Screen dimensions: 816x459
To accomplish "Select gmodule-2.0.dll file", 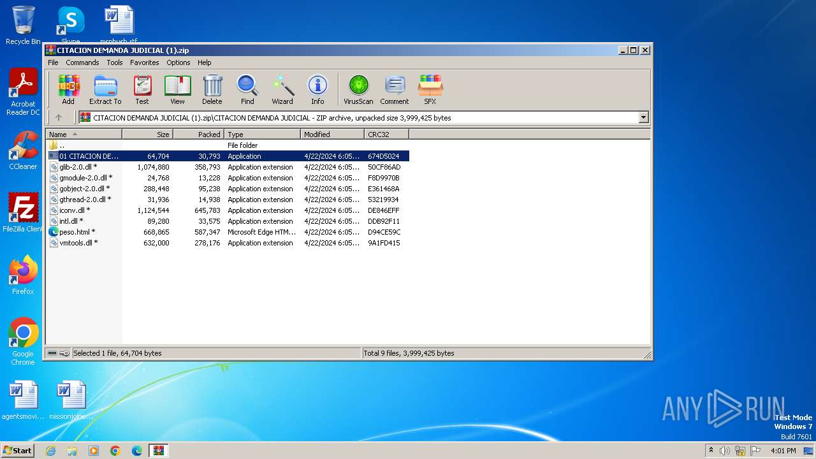I will click(228, 178).
